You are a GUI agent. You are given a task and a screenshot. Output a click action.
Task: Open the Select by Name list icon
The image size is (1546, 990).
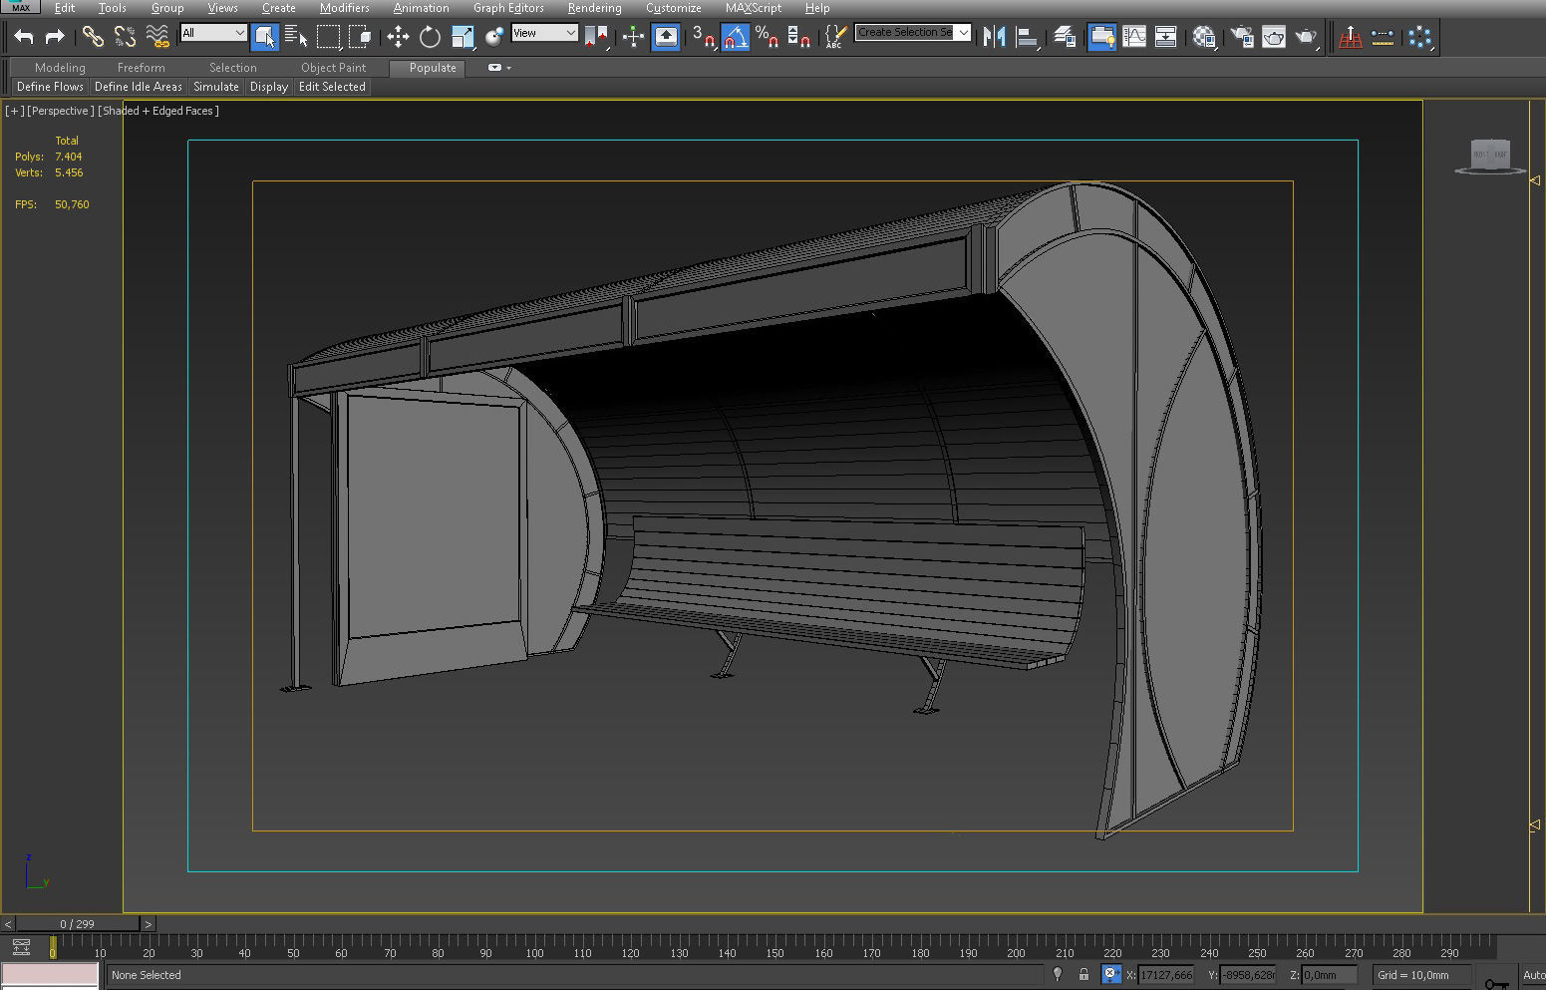click(x=296, y=37)
